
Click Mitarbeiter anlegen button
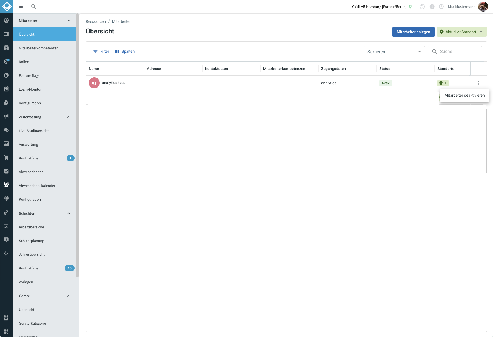413,32
